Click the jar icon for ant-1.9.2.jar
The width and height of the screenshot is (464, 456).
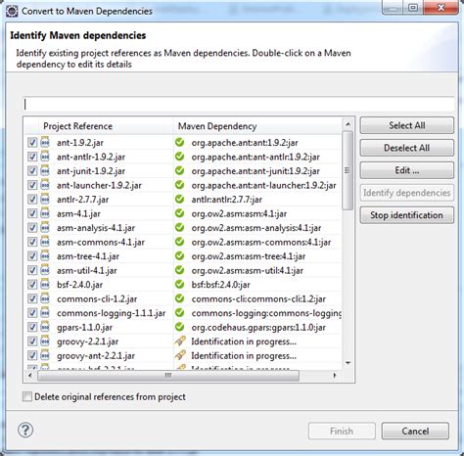[x=45, y=143]
